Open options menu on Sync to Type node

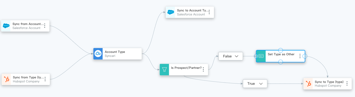coord(347,83)
